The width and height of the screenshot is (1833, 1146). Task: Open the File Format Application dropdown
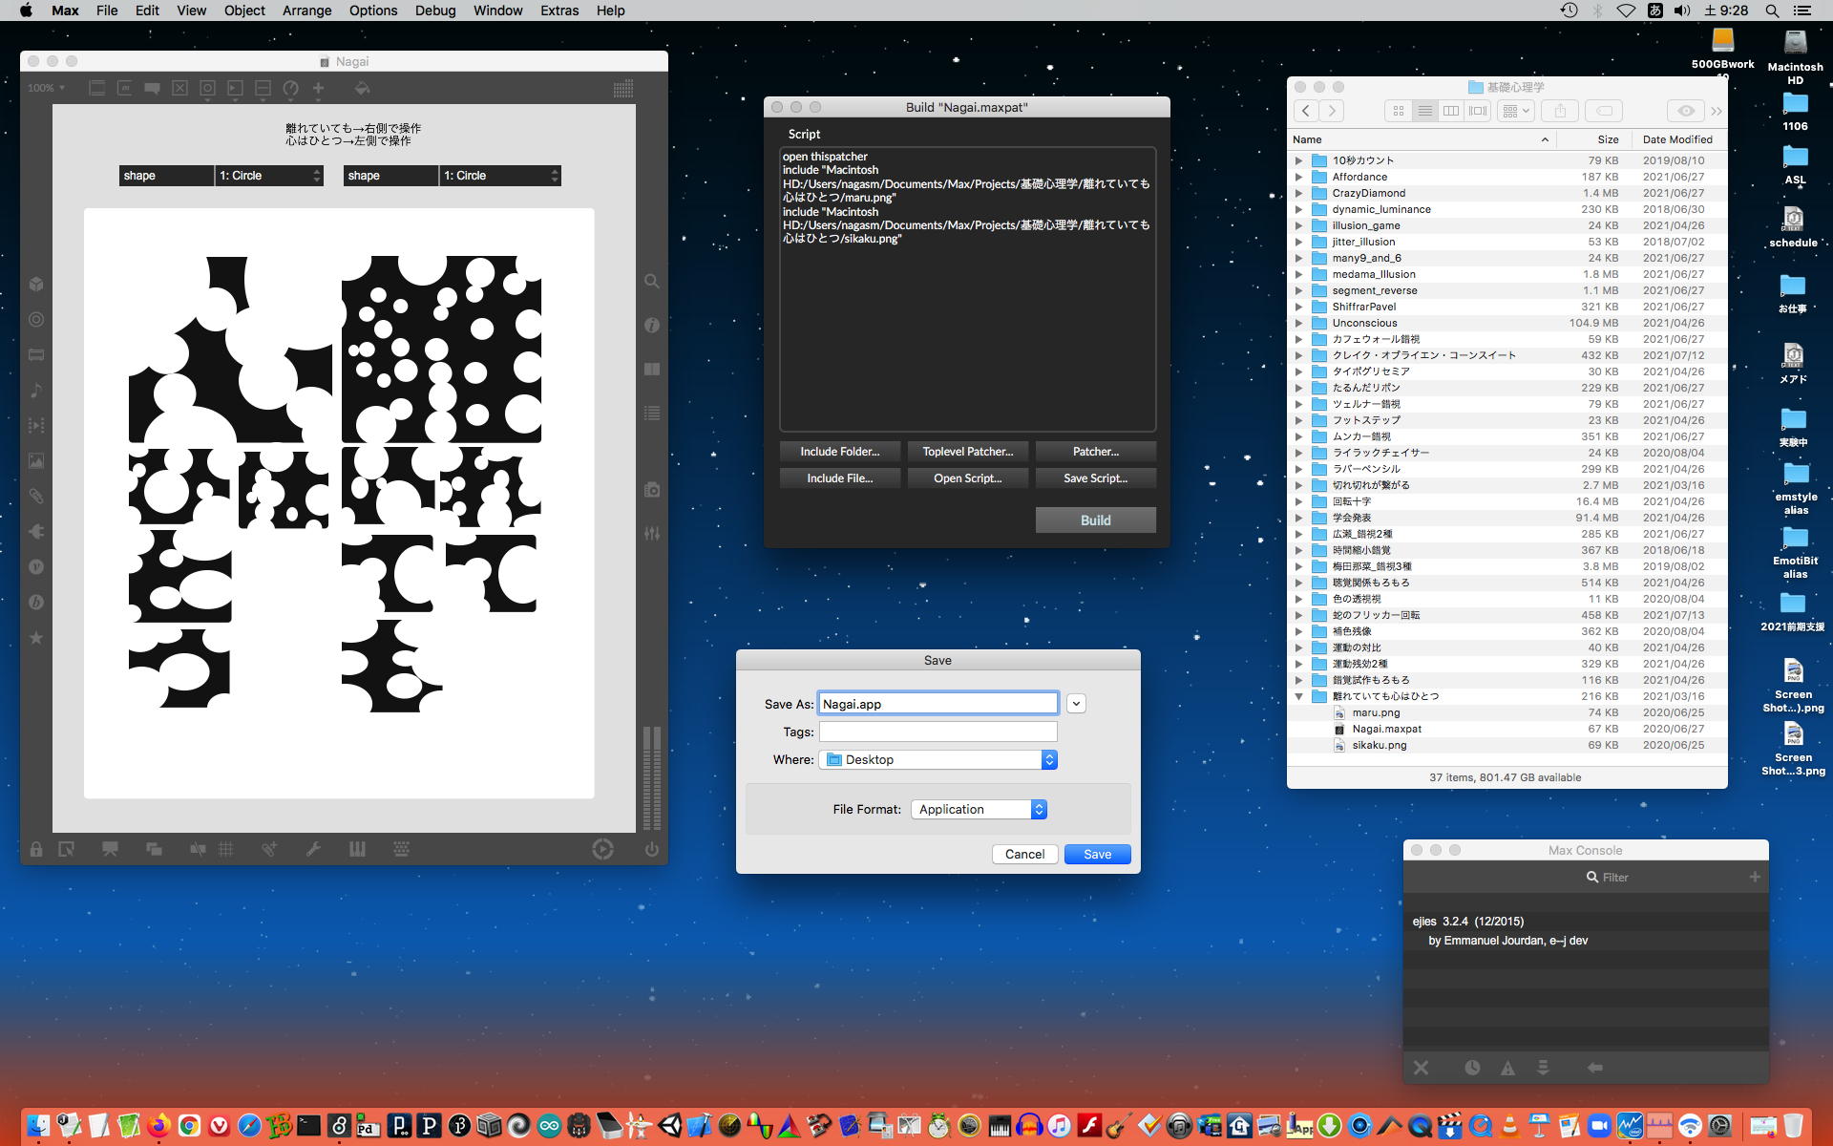(979, 809)
